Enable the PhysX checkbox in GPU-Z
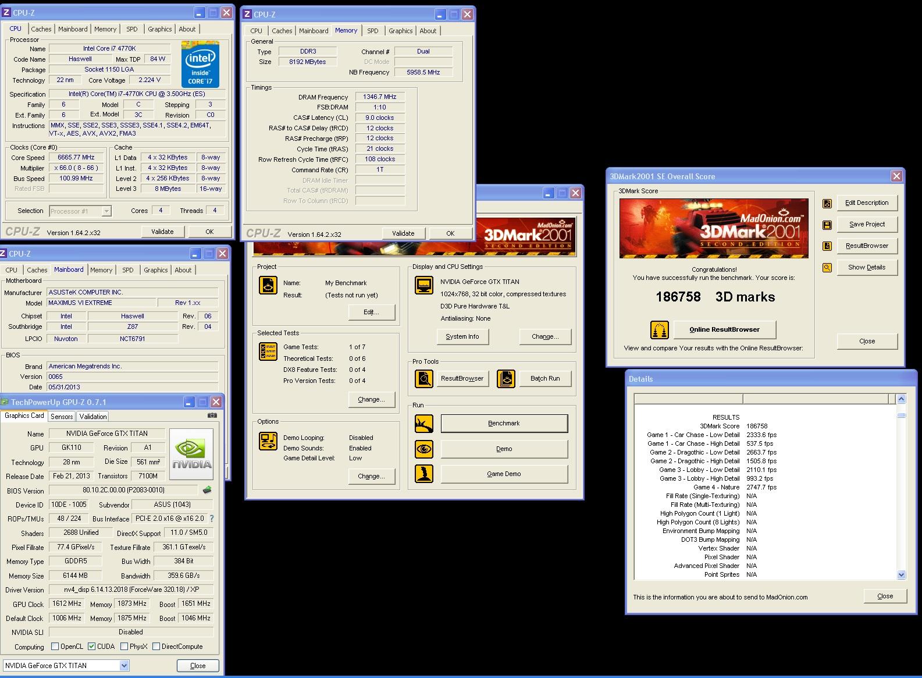The height and width of the screenshot is (678, 922). 124,647
